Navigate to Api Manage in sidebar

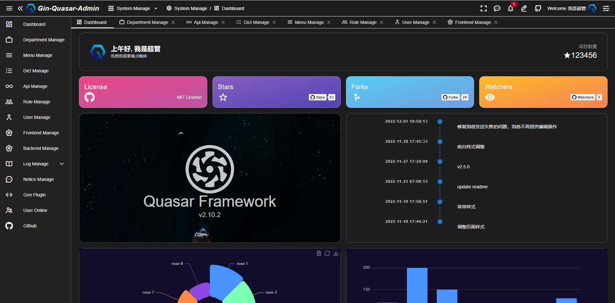click(36, 86)
